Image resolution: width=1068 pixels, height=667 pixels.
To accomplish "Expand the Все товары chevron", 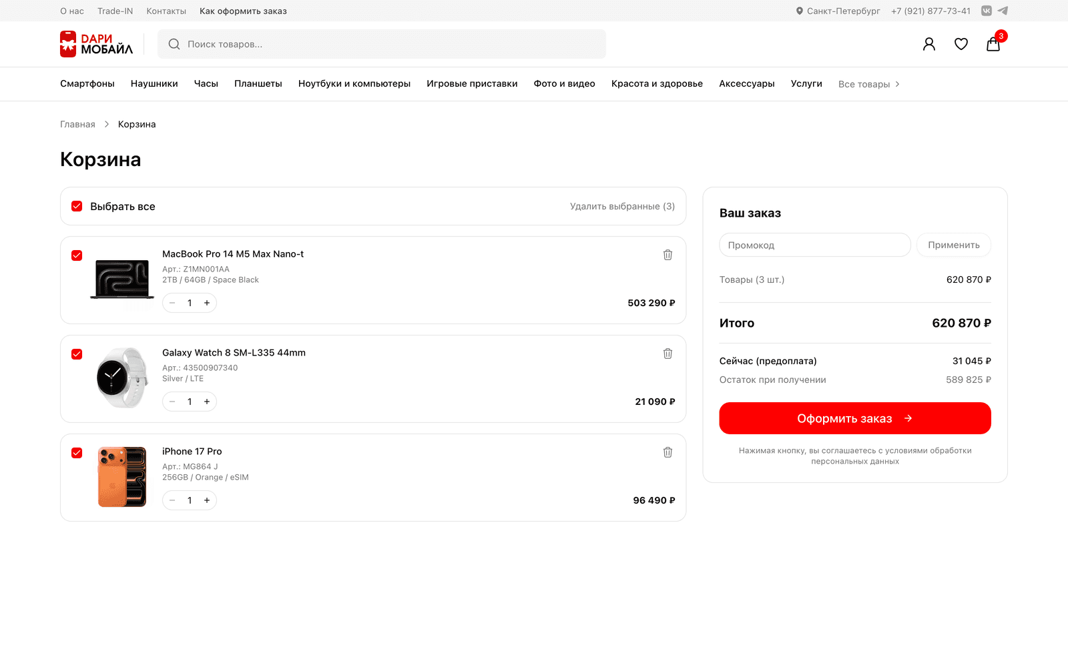I will pos(897,84).
